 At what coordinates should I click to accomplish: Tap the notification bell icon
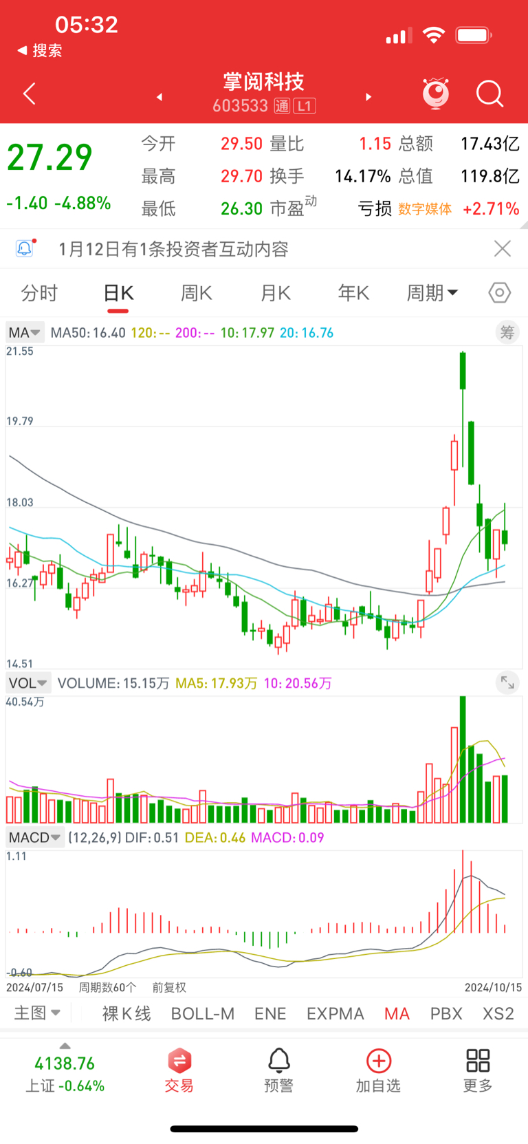coord(25,248)
